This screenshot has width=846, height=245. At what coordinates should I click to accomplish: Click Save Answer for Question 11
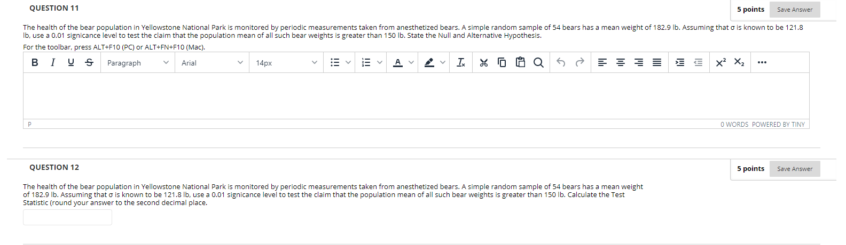tap(795, 10)
